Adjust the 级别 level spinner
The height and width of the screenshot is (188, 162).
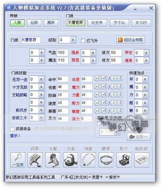pos(73,40)
